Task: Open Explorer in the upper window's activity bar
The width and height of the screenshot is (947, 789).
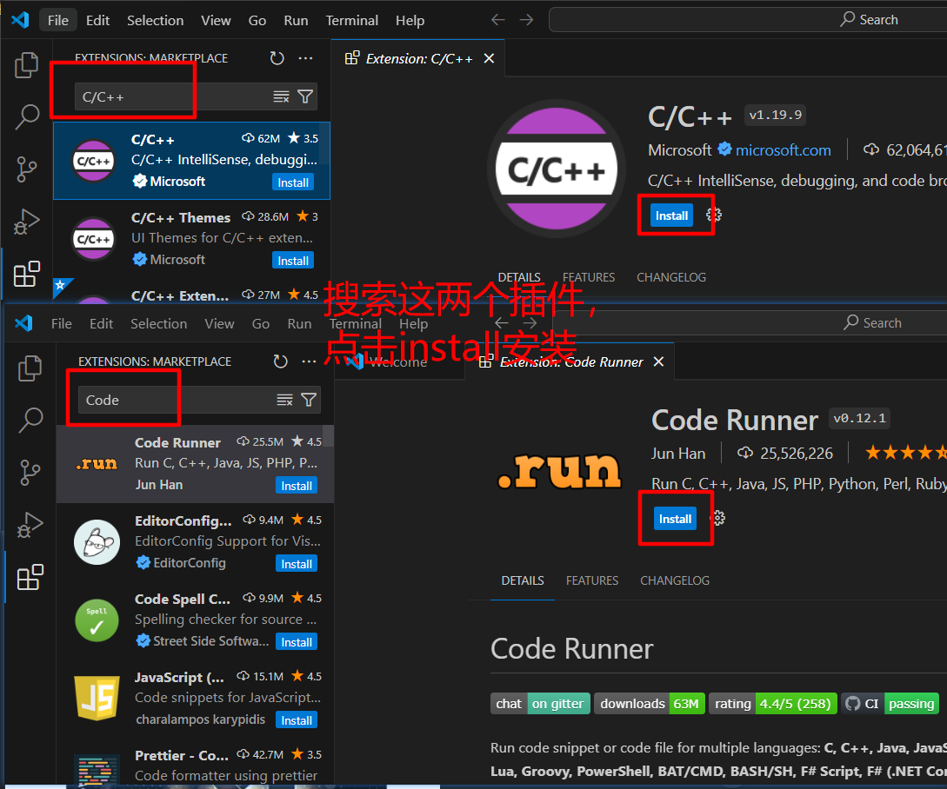Action: [27, 65]
